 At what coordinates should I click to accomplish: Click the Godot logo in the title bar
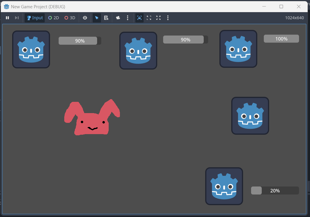7,7
